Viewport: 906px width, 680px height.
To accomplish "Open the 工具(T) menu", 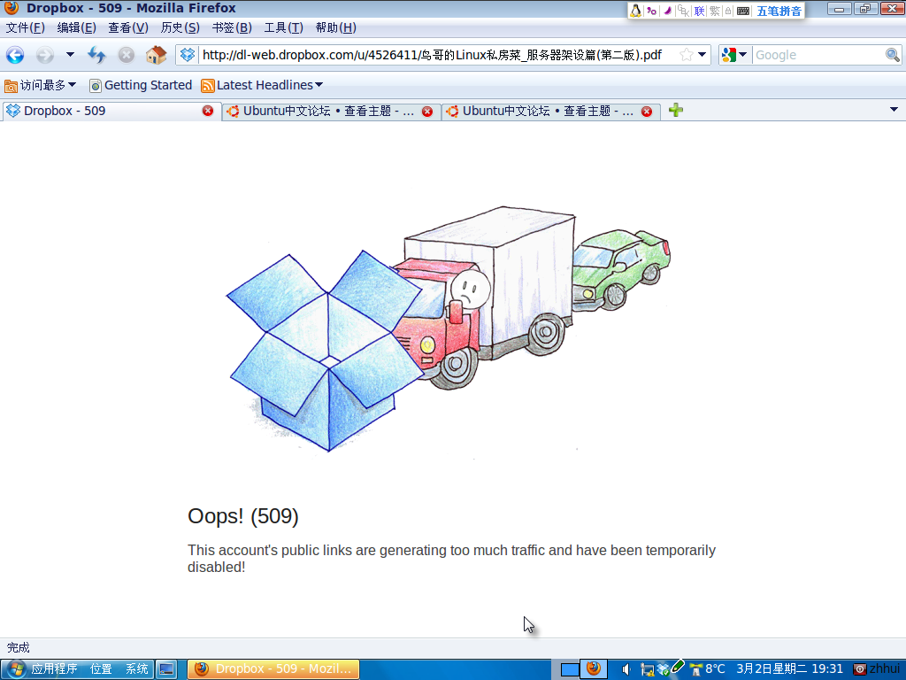I will (x=283, y=27).
